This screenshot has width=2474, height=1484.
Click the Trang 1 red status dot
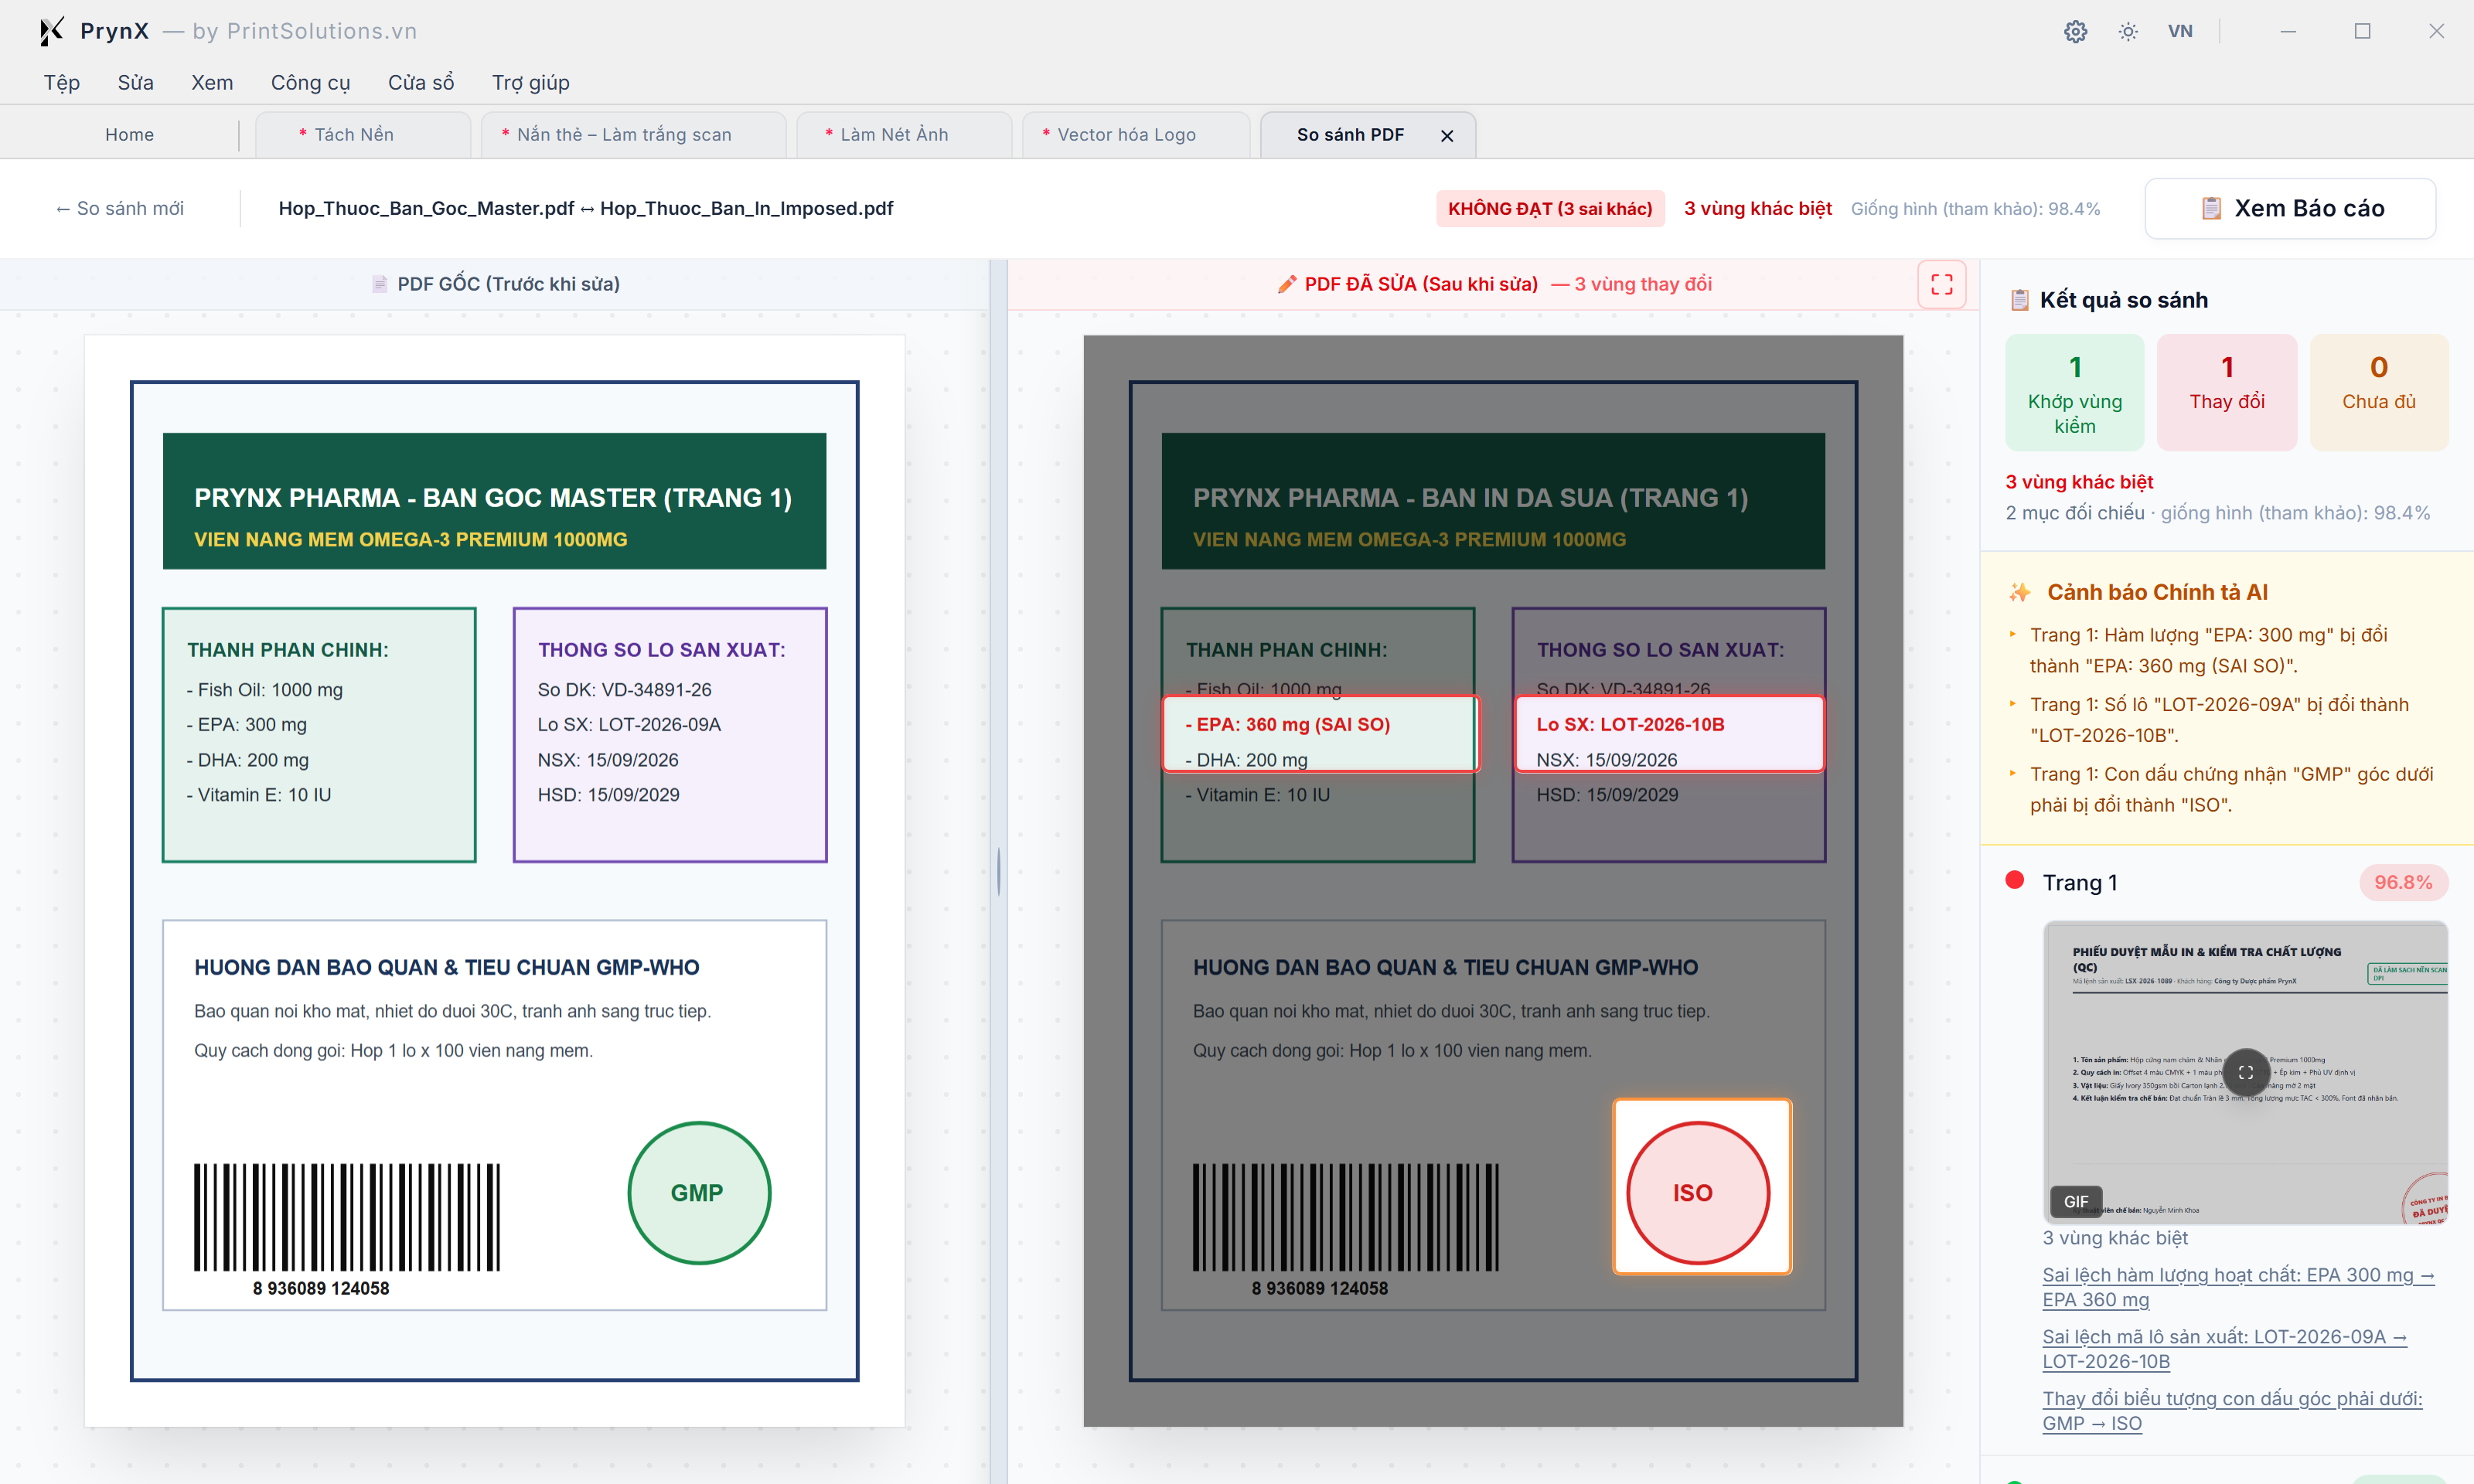click(2015, 880)
